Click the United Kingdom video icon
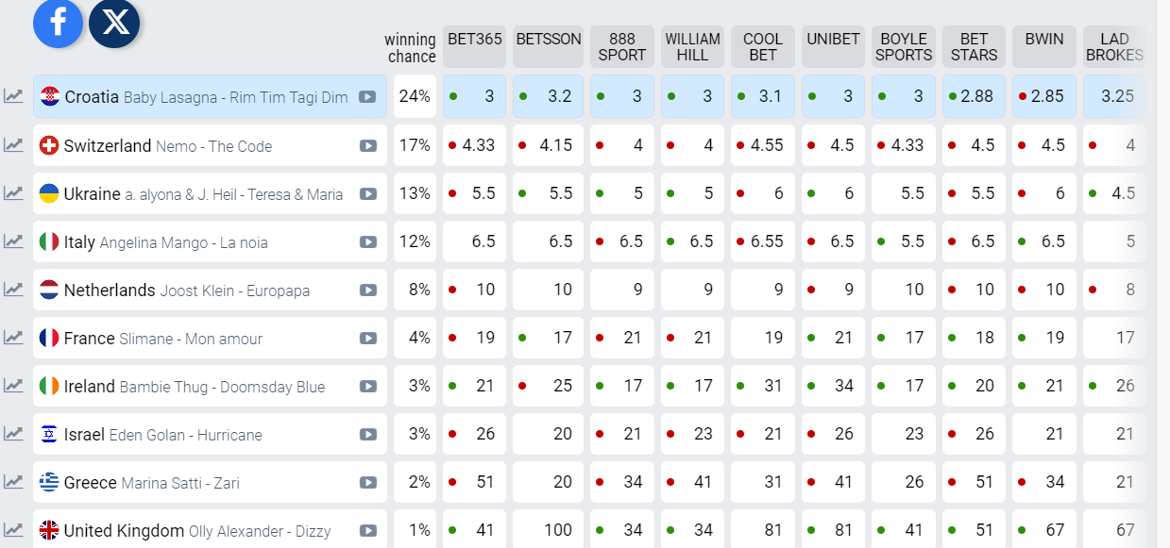 [367, 531]
